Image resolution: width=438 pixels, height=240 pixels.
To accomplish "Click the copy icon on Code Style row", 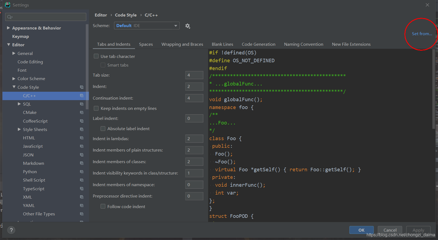I will (82, 87).
